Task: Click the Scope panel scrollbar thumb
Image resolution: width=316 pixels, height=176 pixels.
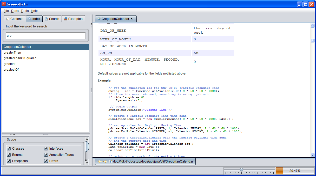Action: [x=87, y=146]
